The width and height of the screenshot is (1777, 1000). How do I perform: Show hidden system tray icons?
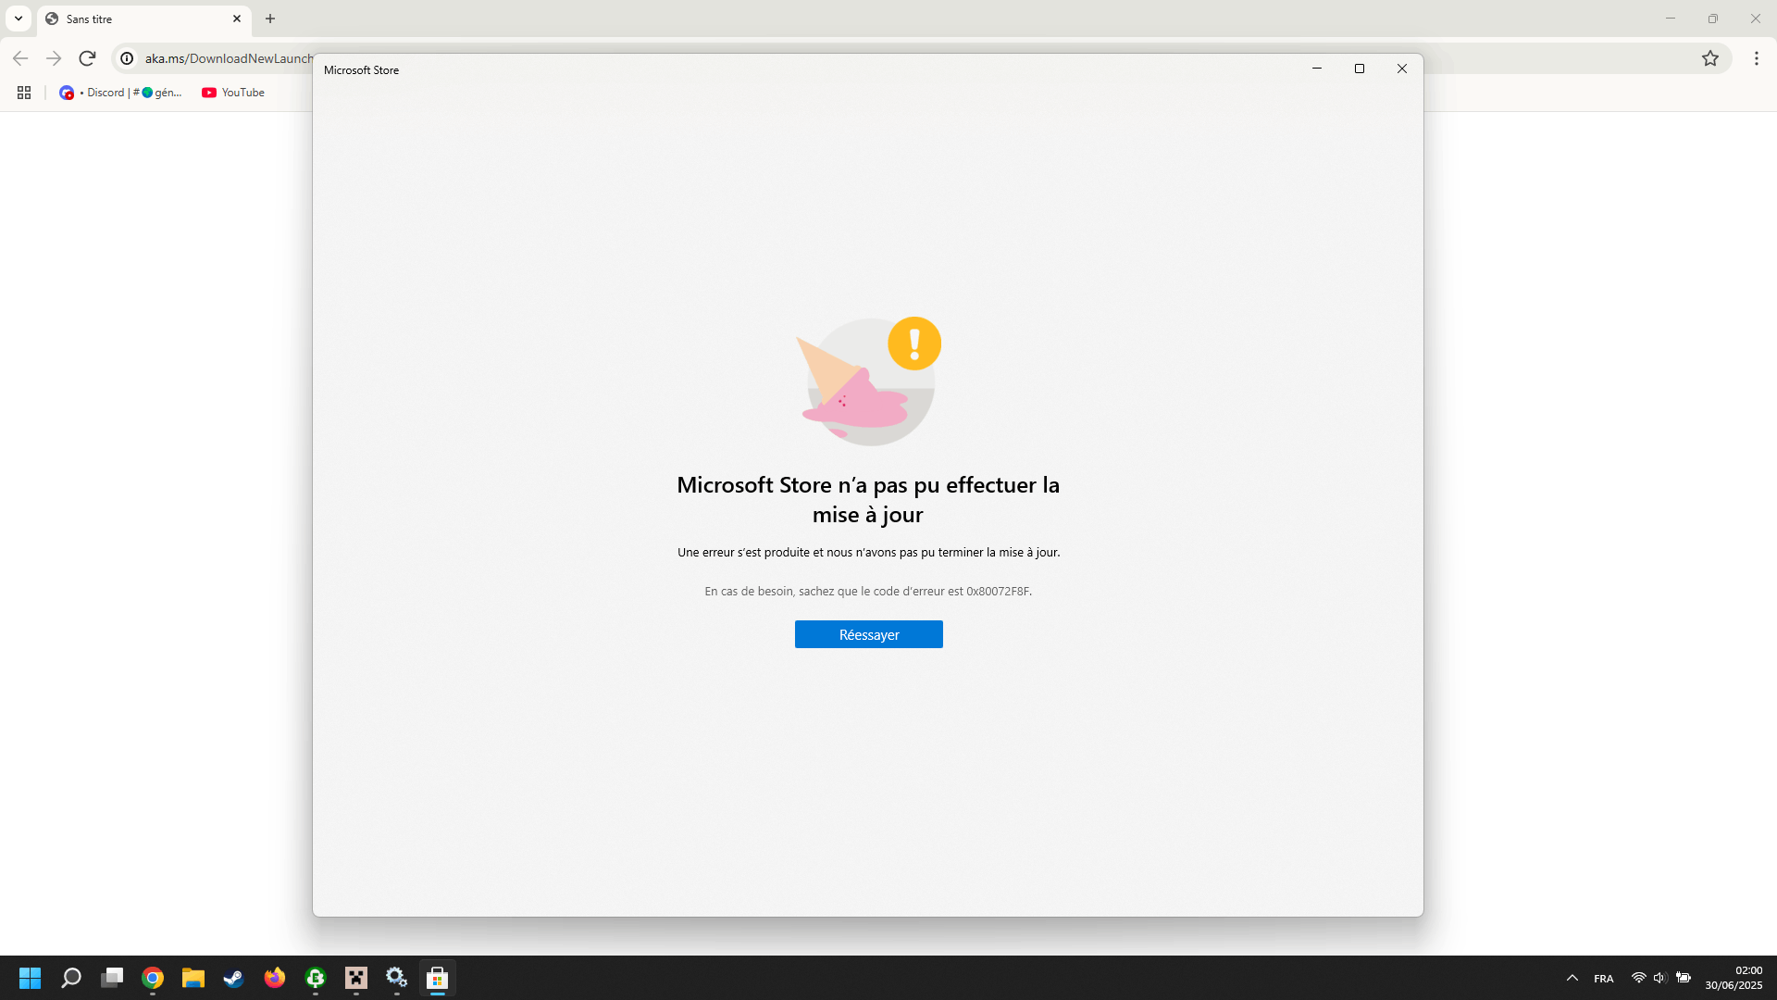(x=1572, y=978)
